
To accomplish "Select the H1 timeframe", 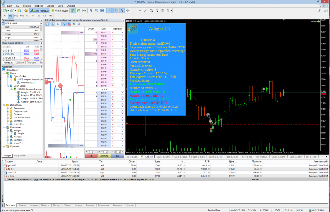I will (28, 16).
